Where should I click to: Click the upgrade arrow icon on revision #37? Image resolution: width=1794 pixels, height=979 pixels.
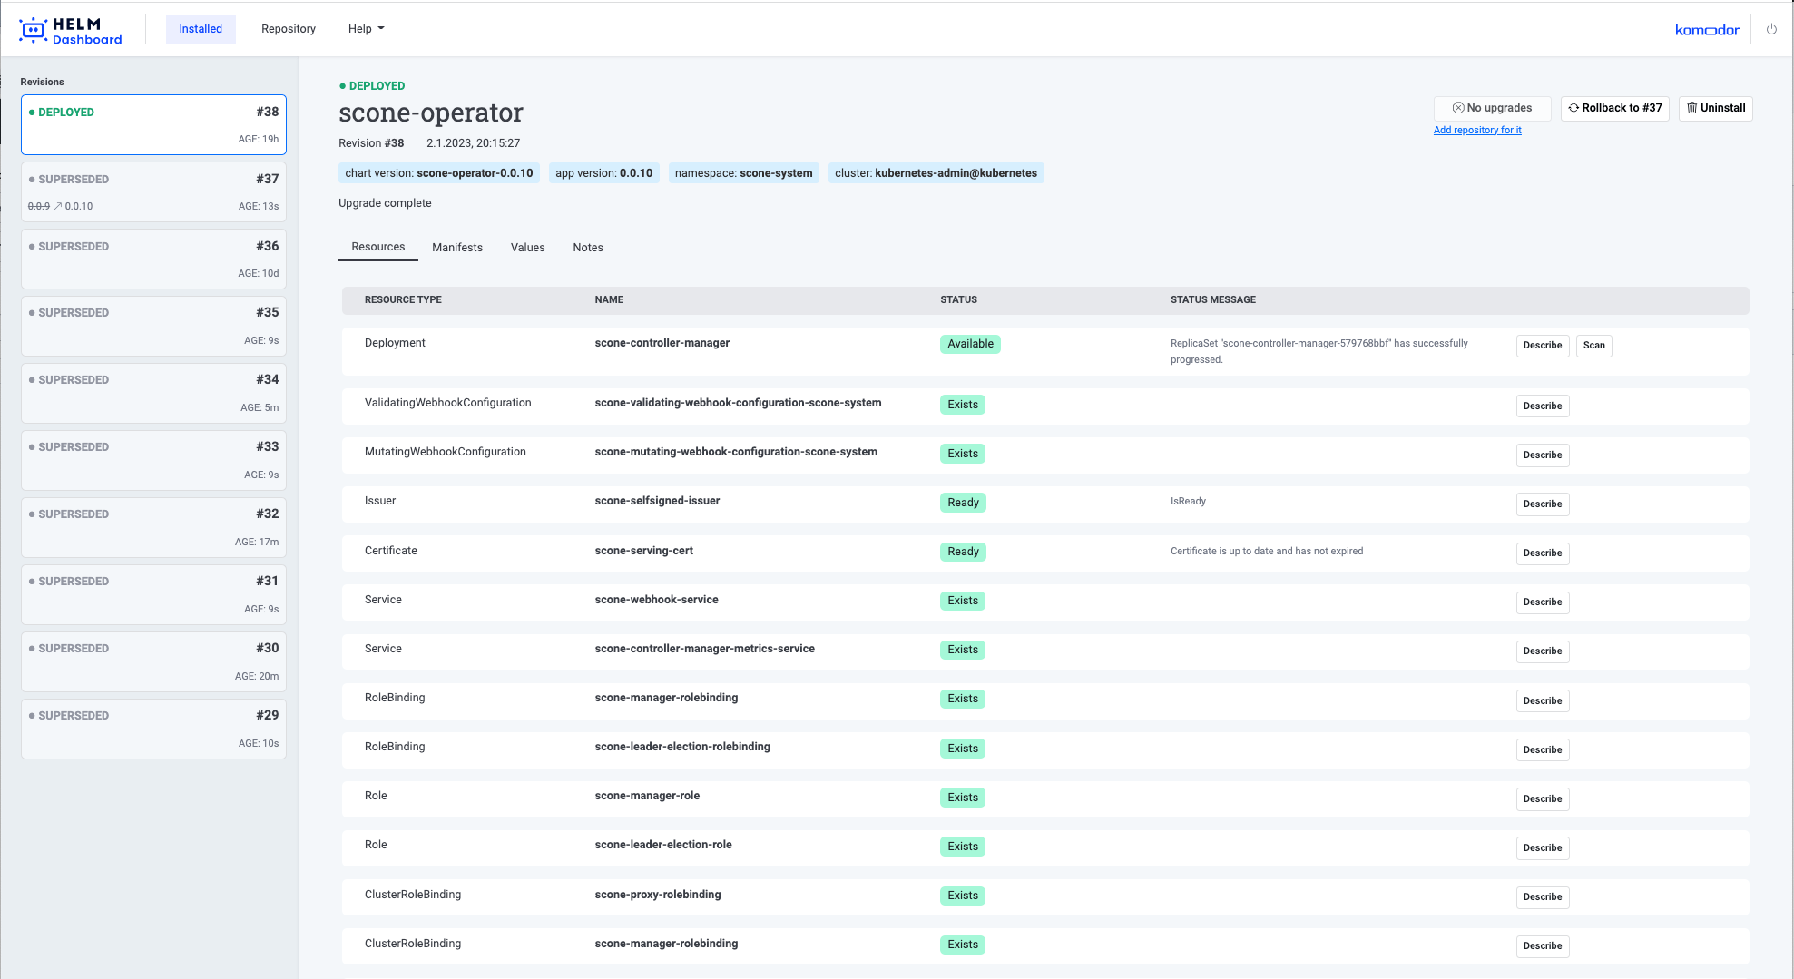(59, 206)
